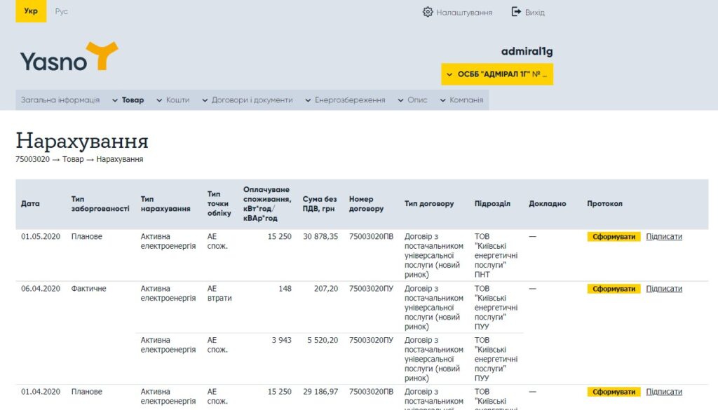Click the amount 30 878,35
Viewport: 718px width, 410px height.
point(320,237)
